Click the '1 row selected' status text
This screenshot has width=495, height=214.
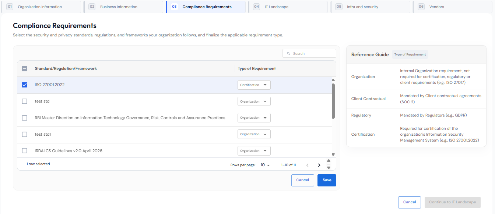pos(38,164)
